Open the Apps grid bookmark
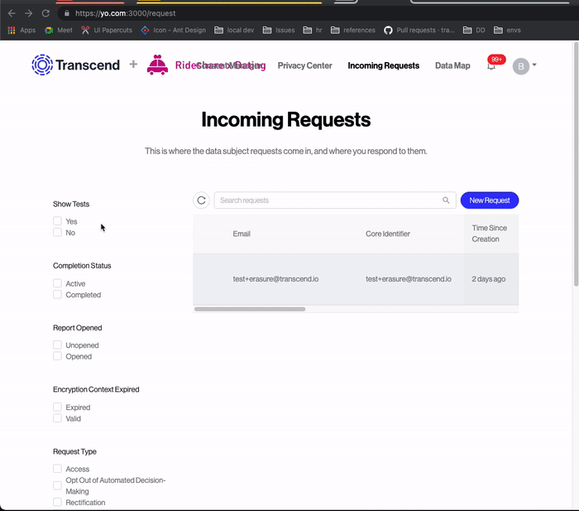Viewport: 579px width, 511px height. tap(22, 30)
